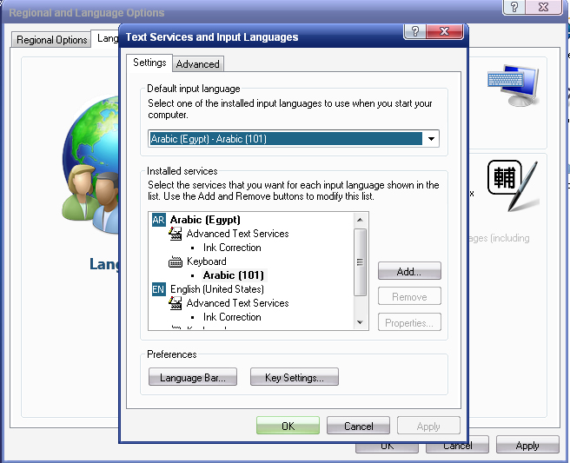Screen dimensions: 570x463
Task: Click the AR language badge icon
Action: pos(158,220)
